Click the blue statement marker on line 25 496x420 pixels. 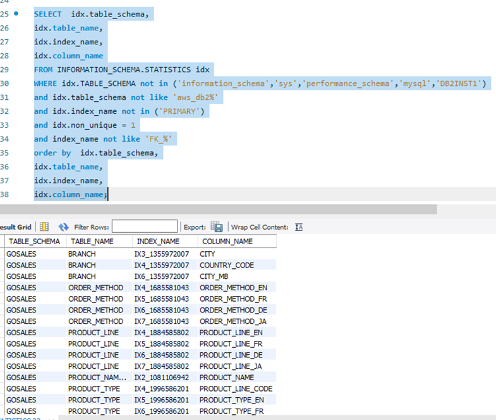pos(16,13)
